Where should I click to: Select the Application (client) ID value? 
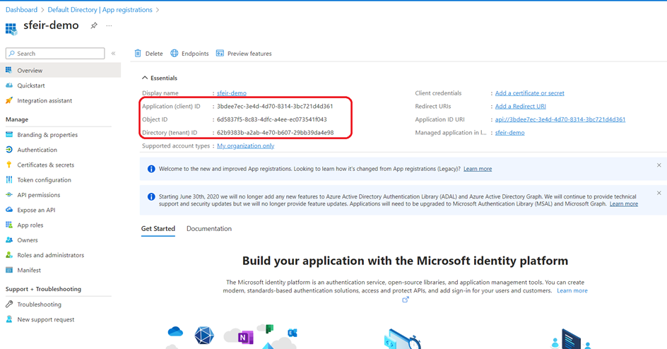coord(275,106)
